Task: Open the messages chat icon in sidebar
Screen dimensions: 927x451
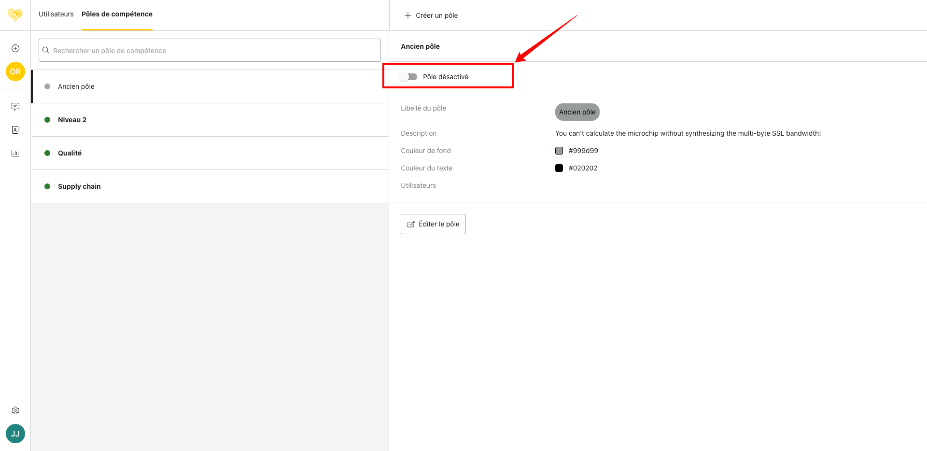Action: 15,106
